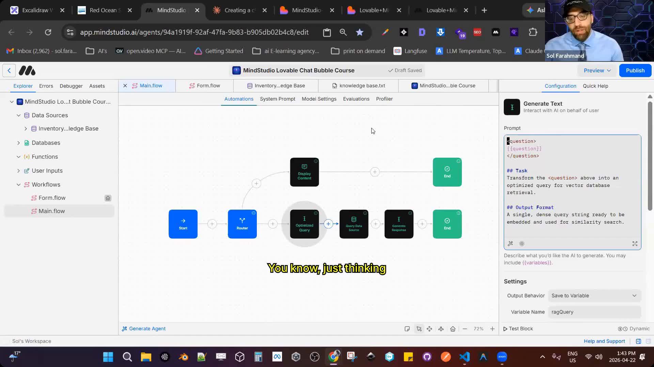Image resolution: width=654 pixels, height=367 pixels.
Task: Open the System Prompt tab
Action: click(x=278, y=99)
